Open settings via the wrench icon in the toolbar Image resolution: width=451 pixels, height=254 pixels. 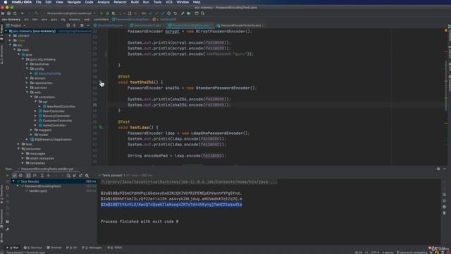(183, 13)
